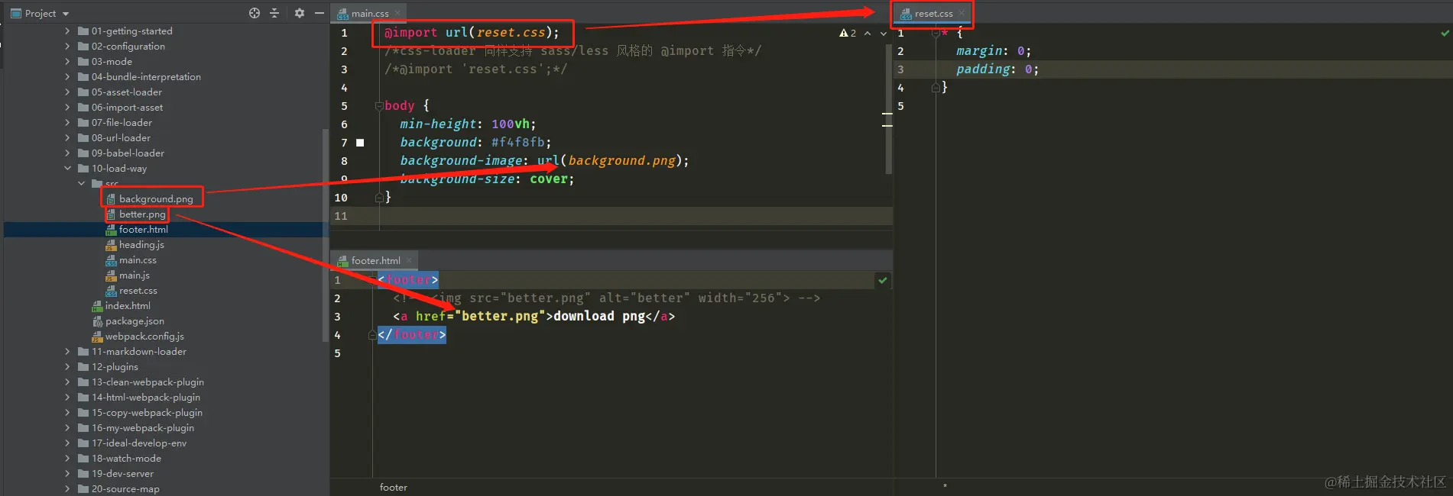Click reset.css link in the @import url

[511, 33]
